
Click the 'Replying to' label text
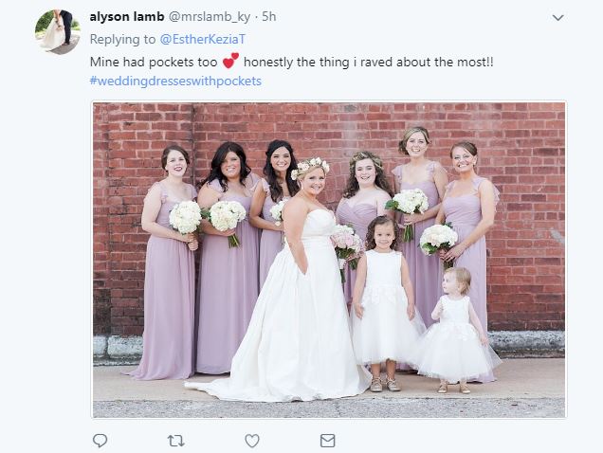coord(122,39)
